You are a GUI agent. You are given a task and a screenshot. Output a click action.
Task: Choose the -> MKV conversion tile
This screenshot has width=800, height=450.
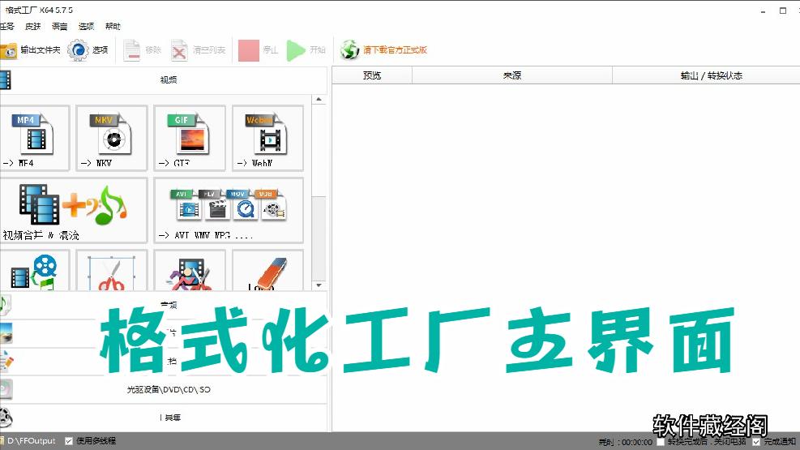pyautogui.click(x=112, y=139)
